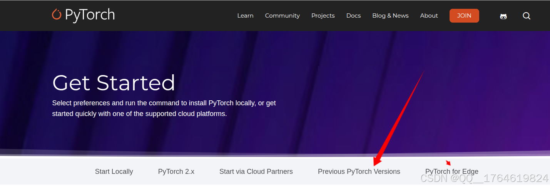Screen dimensions: 550x188
Task: Select the PyTorch 2.x tab
Action: click(176, 172)
